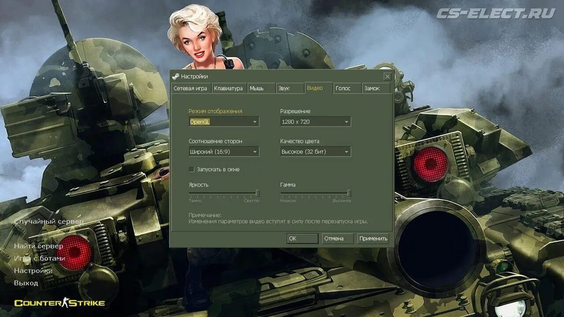
Task: Click the Гамма slider handle
Action: [x=349, y=193]
